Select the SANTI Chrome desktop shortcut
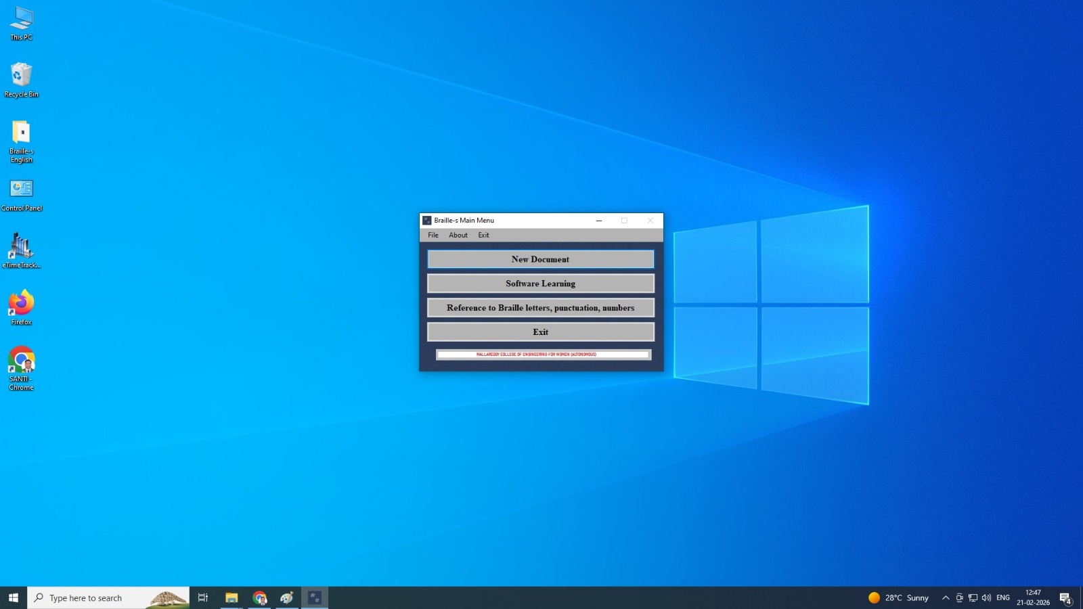This screenshot has width=1083, height=609. (x=21, y=368)
